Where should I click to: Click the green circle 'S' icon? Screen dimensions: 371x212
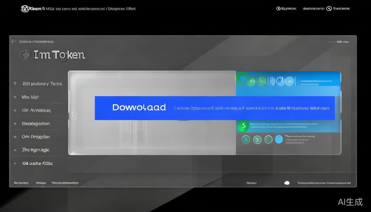[243, 126]
